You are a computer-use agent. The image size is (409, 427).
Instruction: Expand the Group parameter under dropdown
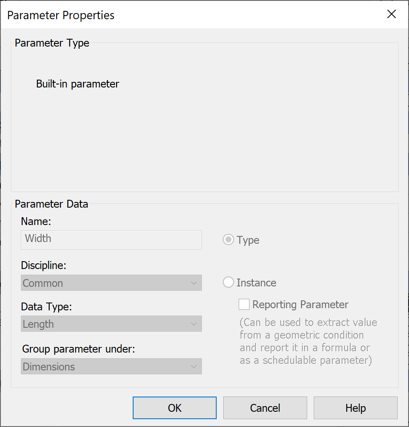click(111, 366)
